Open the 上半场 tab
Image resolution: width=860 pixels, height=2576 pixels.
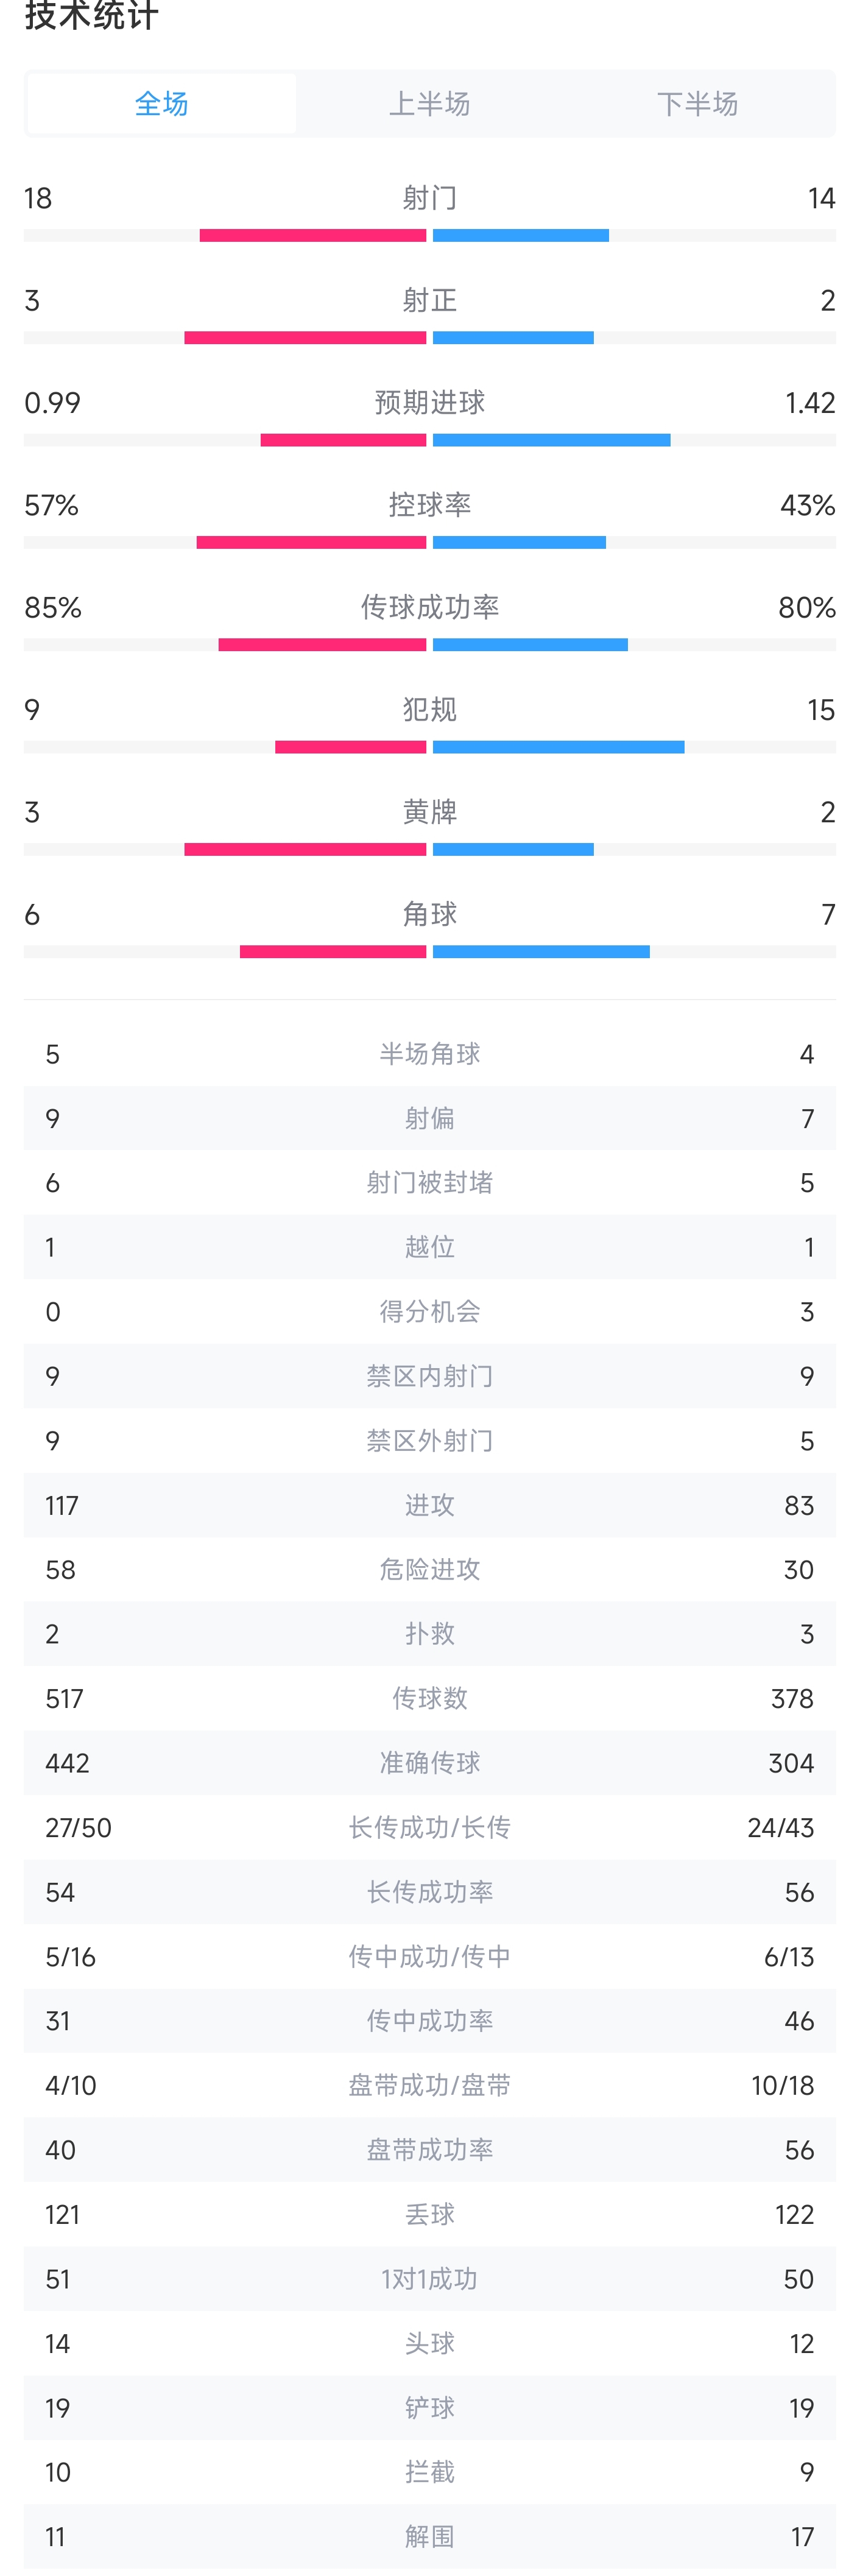(429, 103)
